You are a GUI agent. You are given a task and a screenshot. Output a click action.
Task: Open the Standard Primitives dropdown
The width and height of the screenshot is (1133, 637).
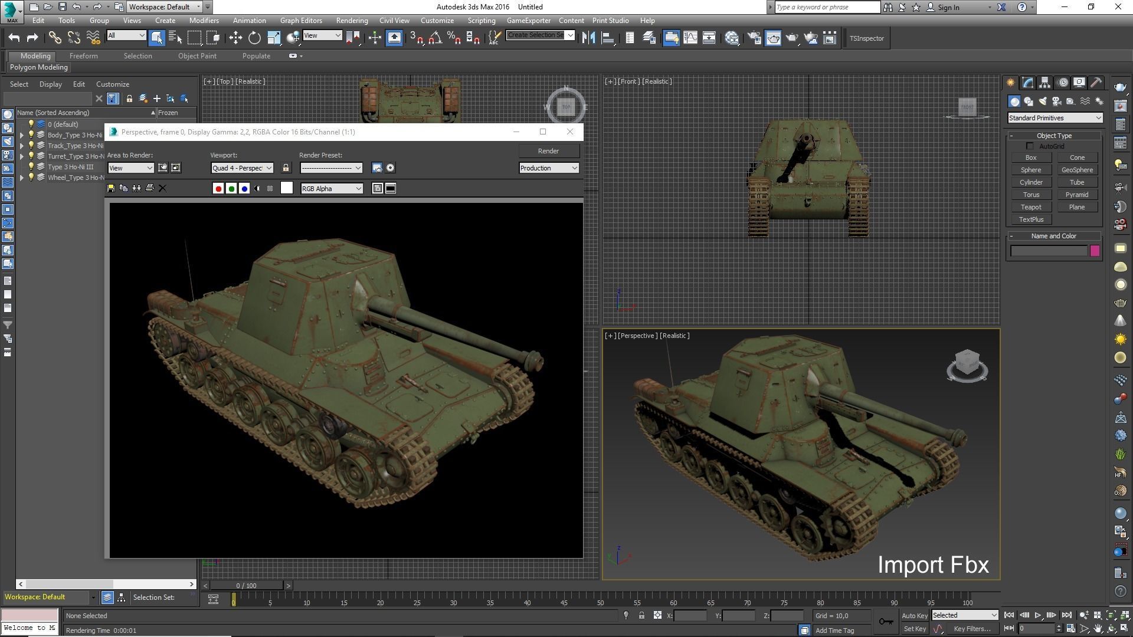[x=1055, y=118]
